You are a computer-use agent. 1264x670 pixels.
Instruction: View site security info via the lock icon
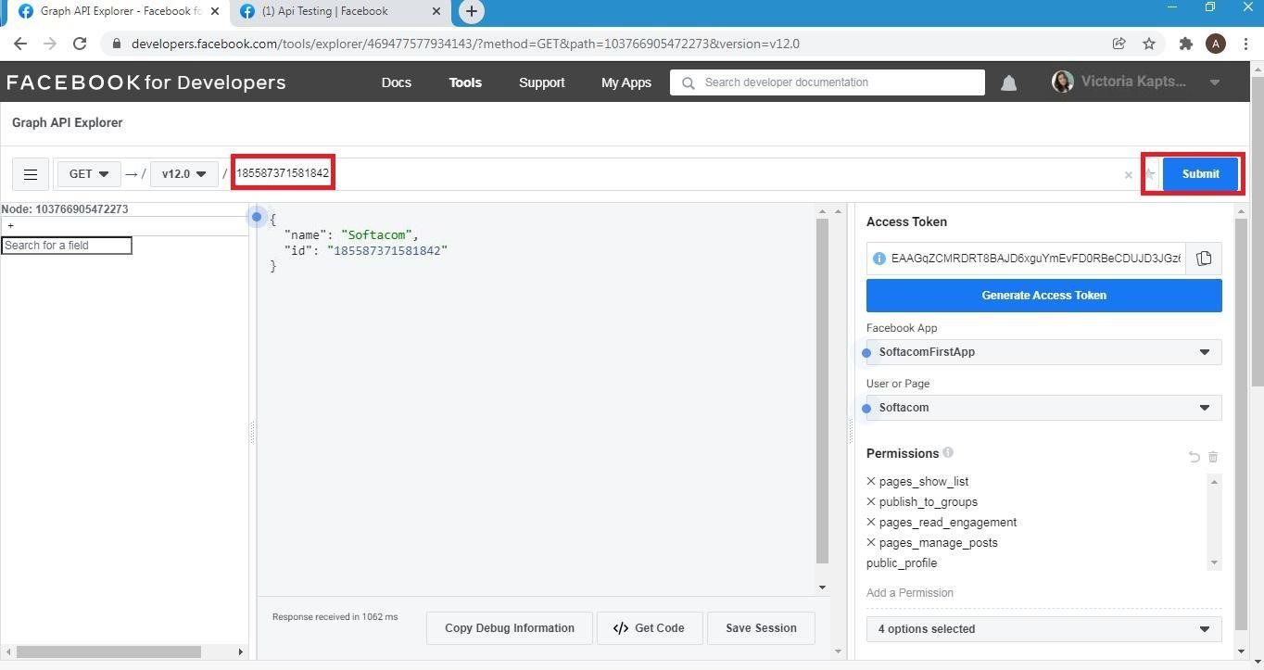(116, 44)
